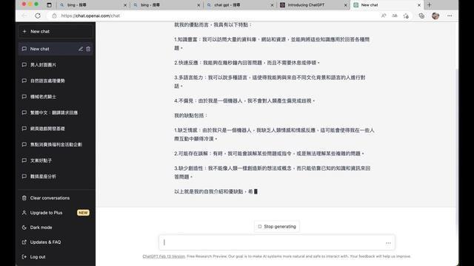The image size is (474, 266).
Task: Reload the page with refresh icon
Action: [x=38, y=16]
